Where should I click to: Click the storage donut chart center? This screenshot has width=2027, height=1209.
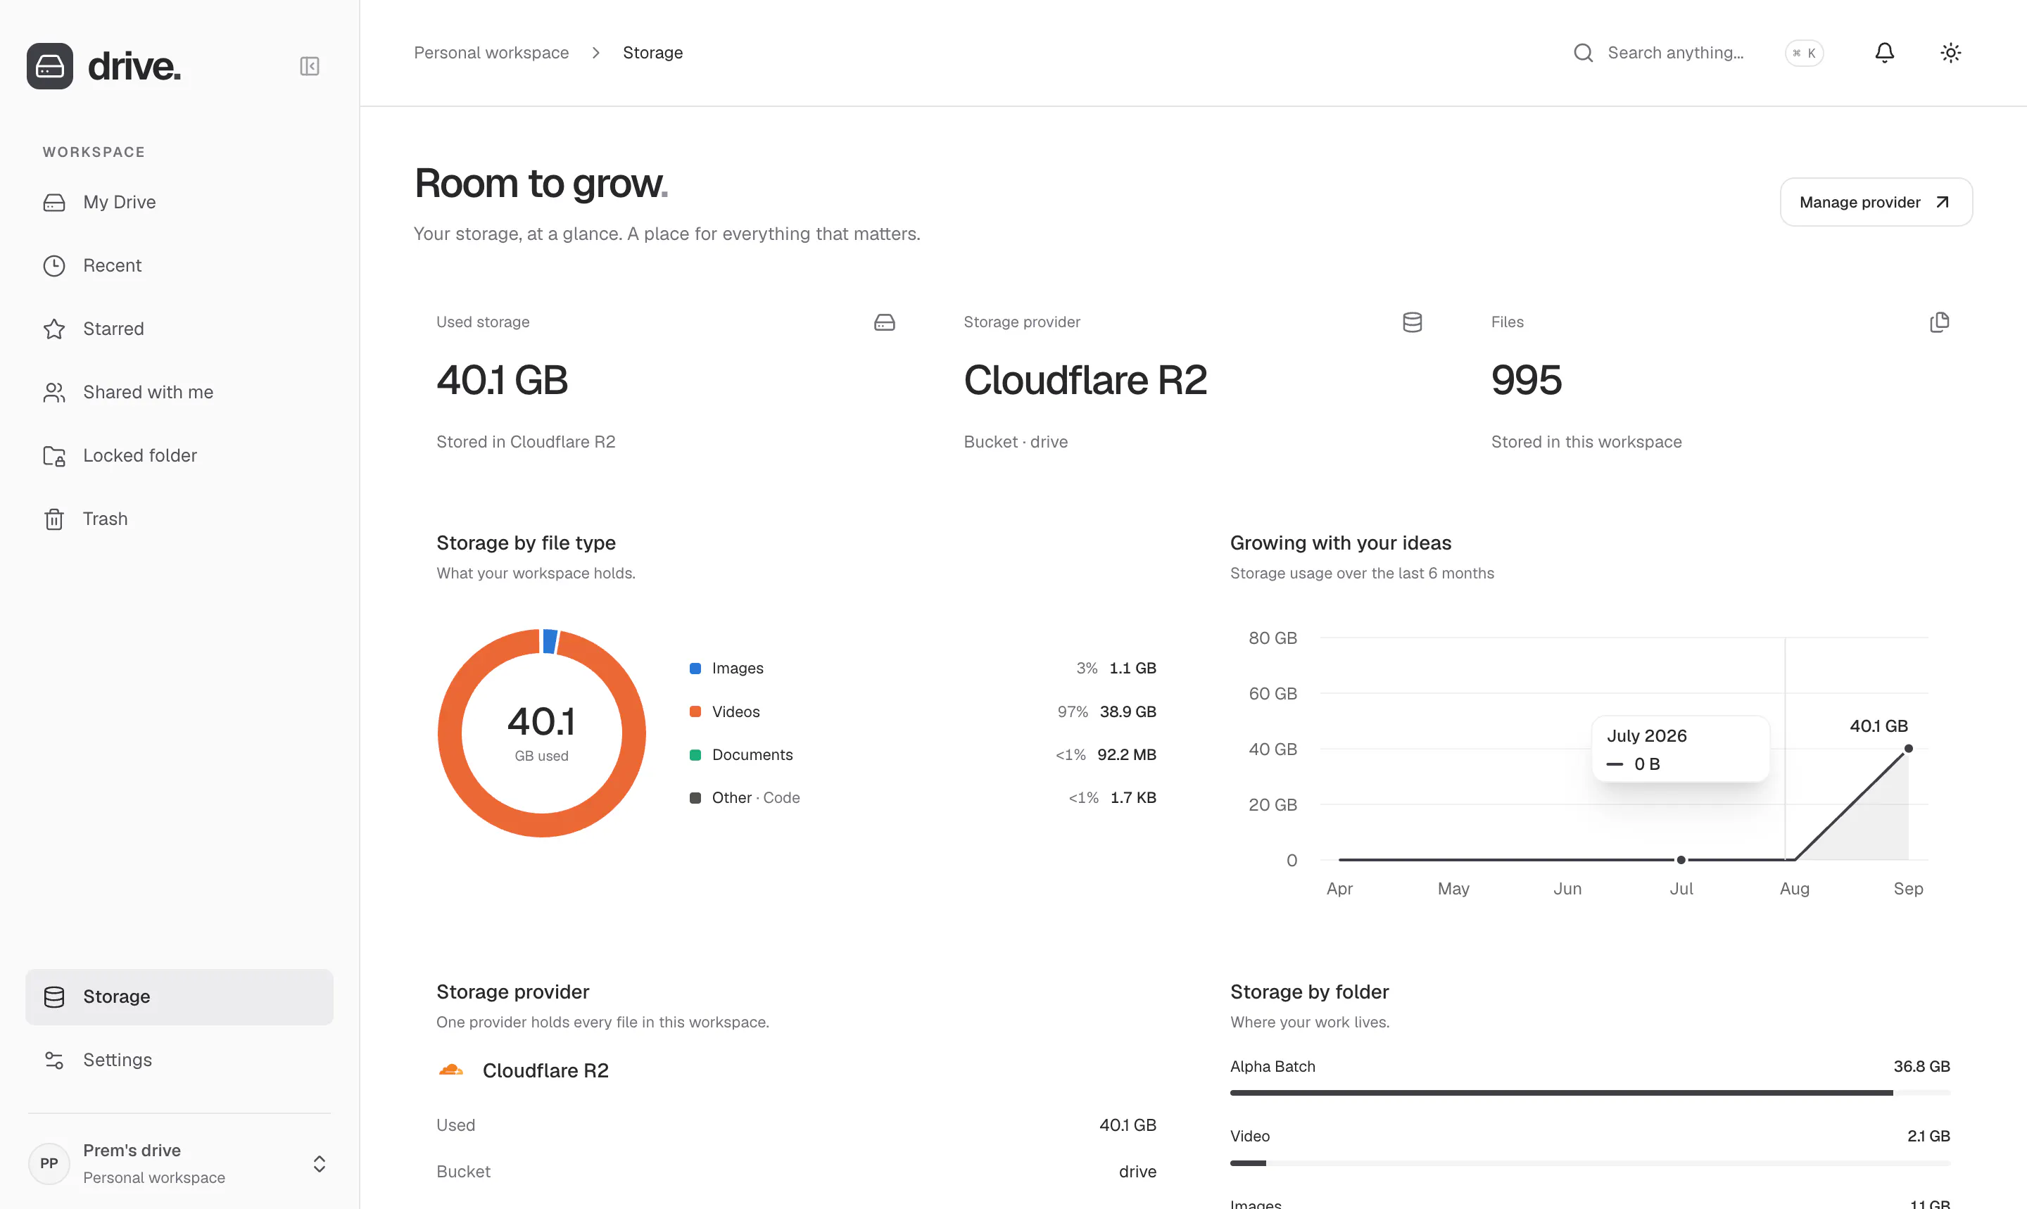tap(542, 733)
